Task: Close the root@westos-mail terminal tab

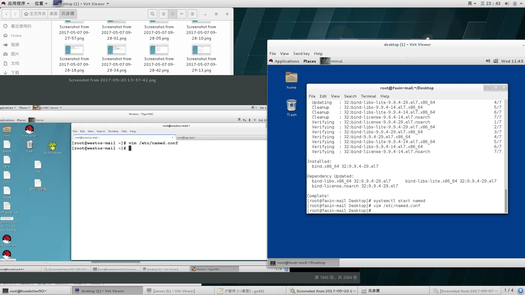Action: pos(172,138)
